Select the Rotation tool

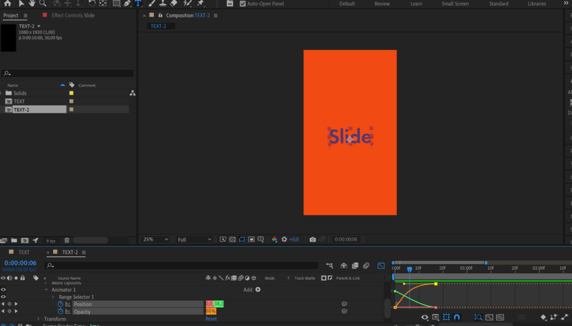click(x=92, y=3)
